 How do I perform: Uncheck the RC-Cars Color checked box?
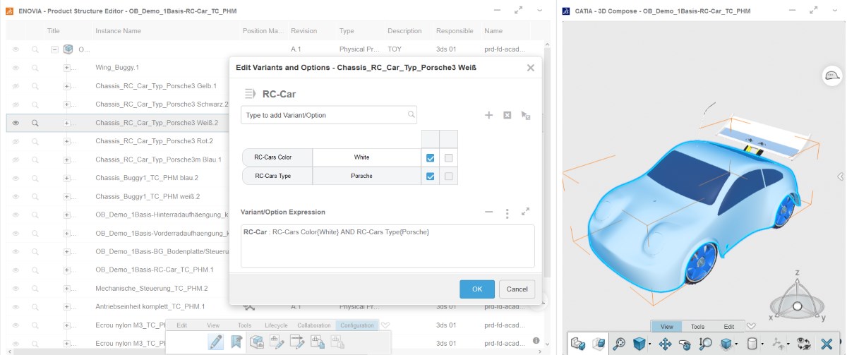pyautogui.click(x=431, y=157)
